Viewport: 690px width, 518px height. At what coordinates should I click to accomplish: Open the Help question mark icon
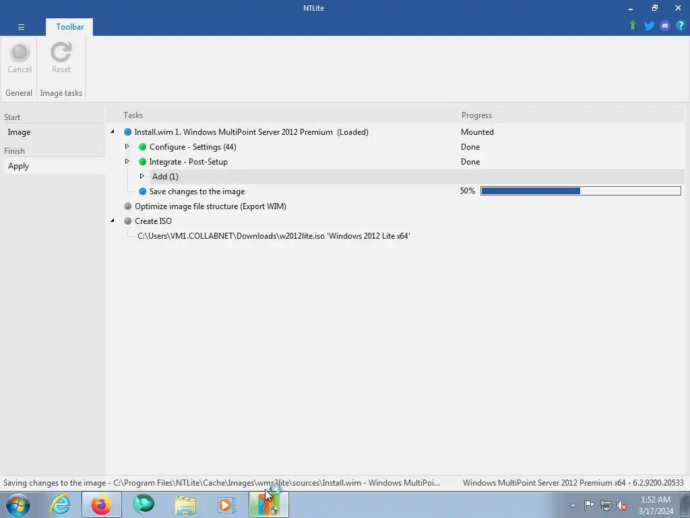681,26
